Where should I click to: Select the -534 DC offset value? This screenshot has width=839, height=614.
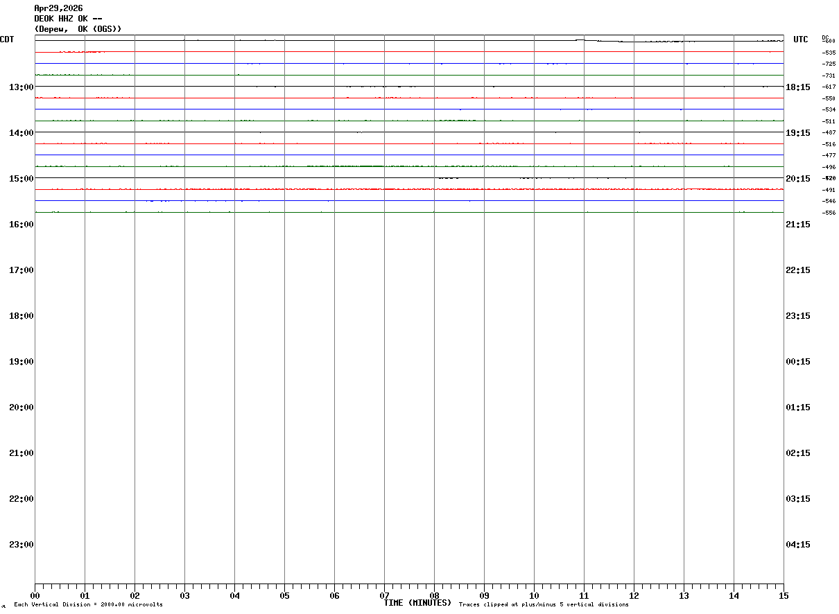coord(829,109)
